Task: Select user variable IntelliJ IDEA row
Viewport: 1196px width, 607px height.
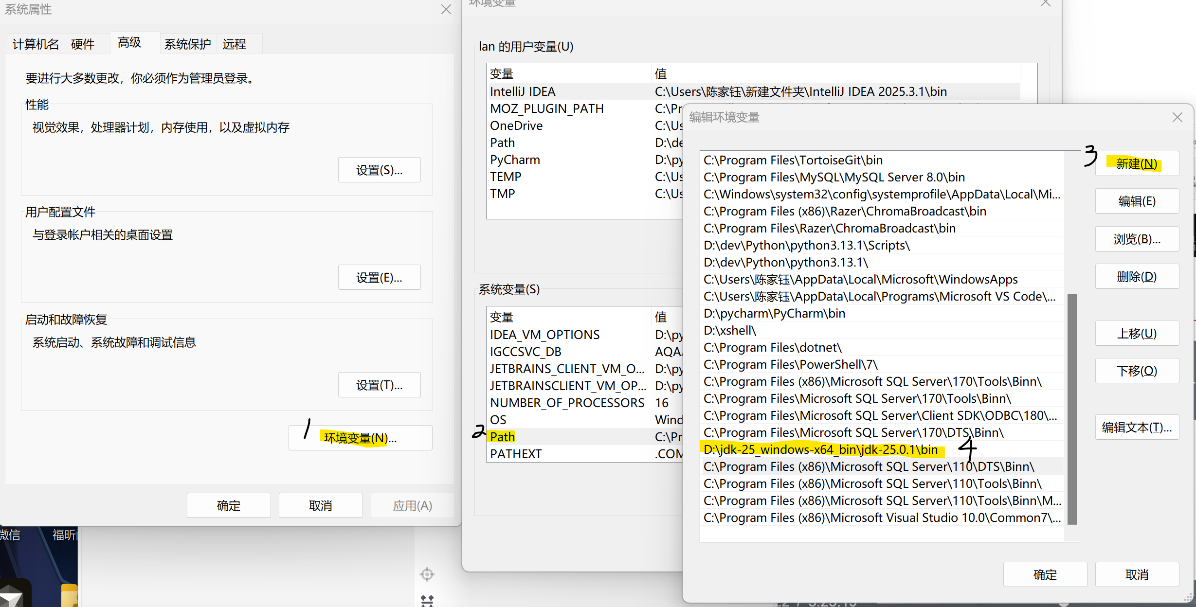Action: (x=753, y=91)
